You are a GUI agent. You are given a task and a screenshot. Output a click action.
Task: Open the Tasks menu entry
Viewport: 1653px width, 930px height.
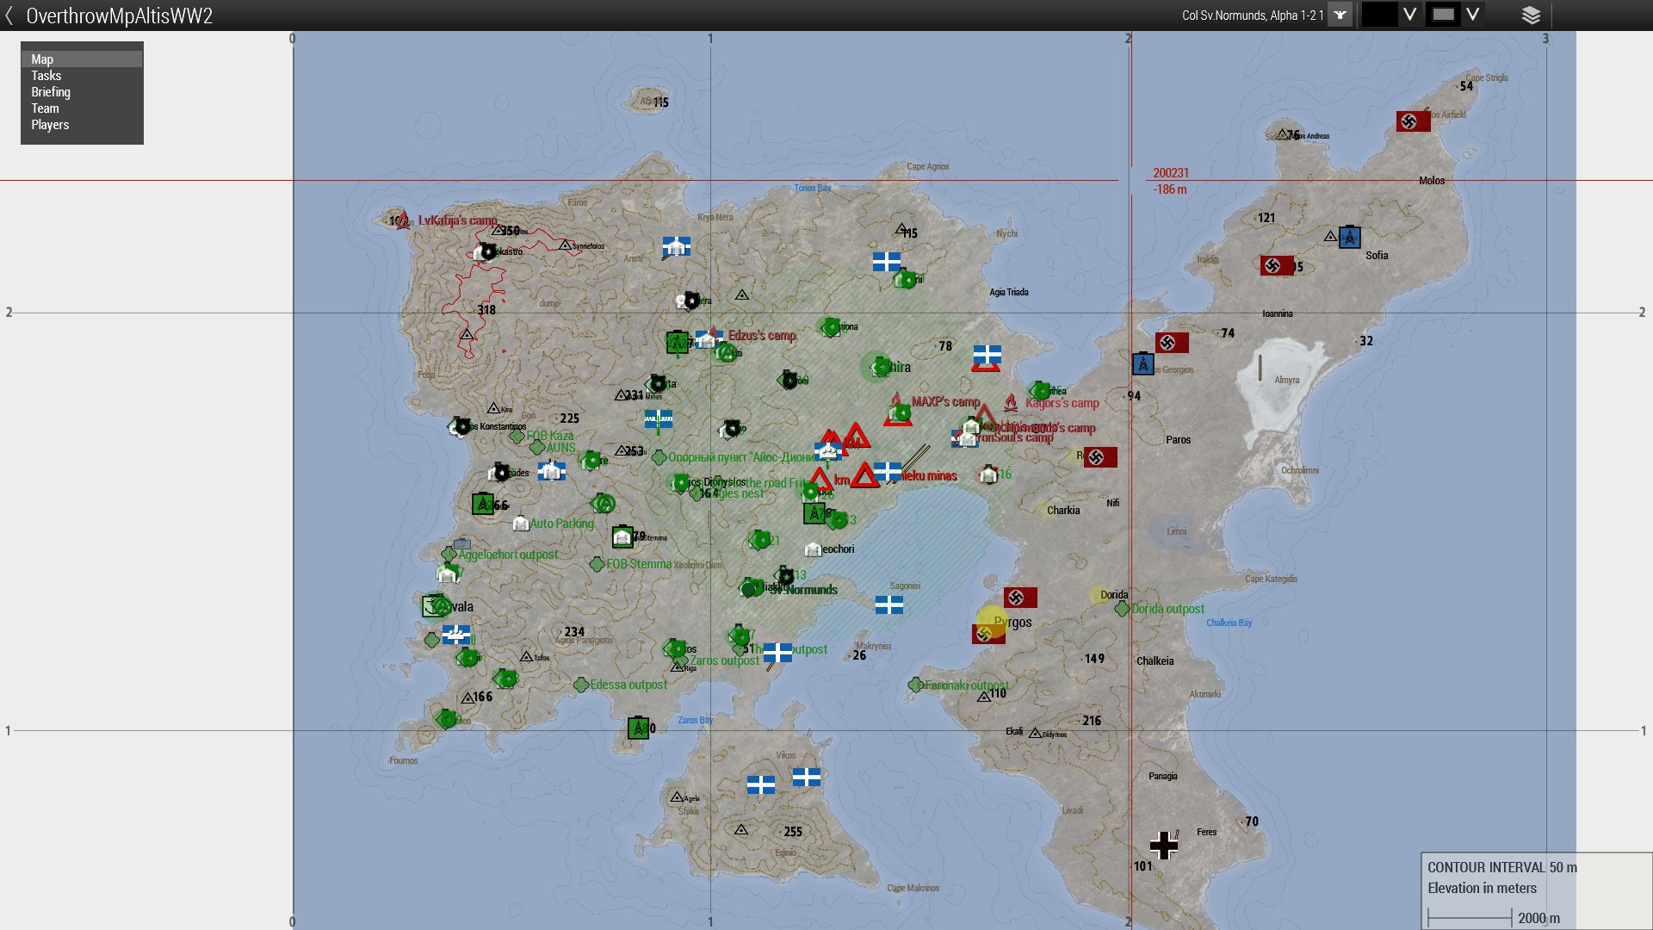[x=46, y=76]
